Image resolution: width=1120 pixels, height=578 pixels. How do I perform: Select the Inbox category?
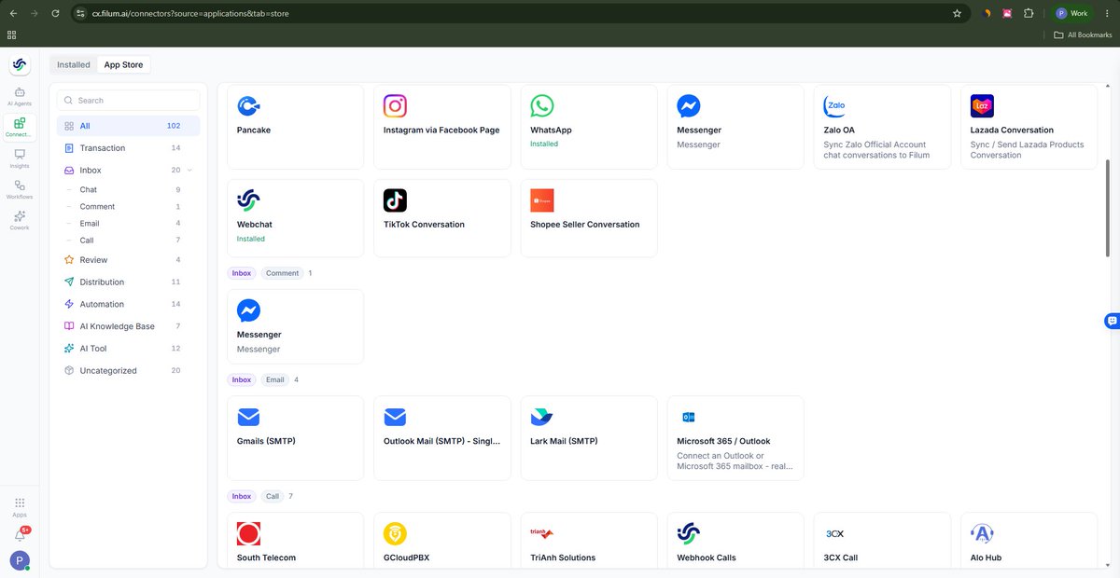click(x=128, y=171)
